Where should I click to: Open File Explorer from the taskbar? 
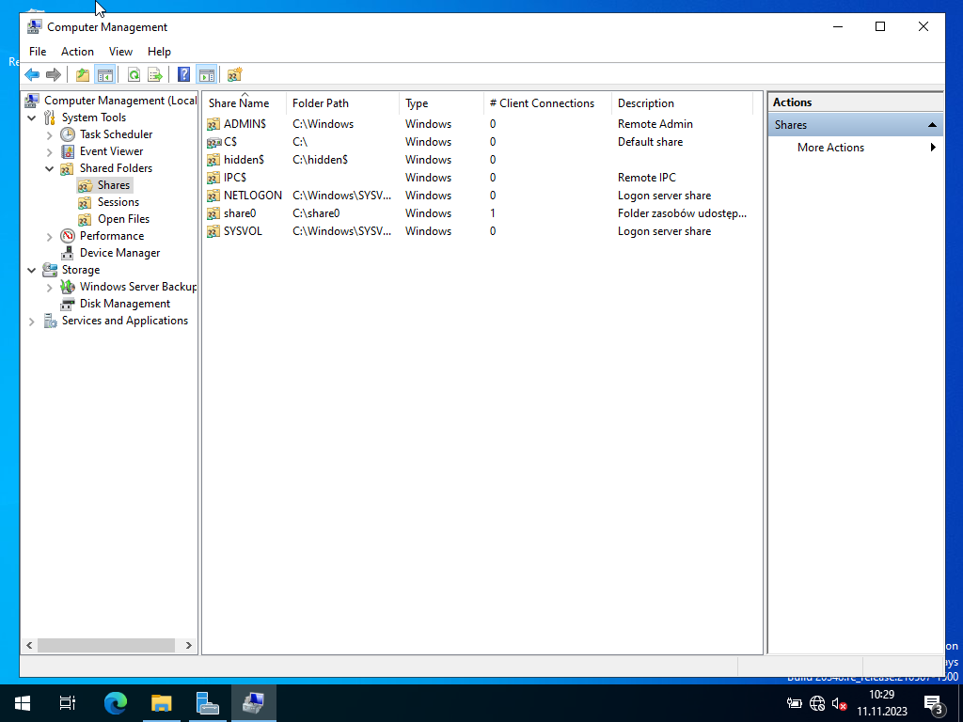(x=162, y=702)
